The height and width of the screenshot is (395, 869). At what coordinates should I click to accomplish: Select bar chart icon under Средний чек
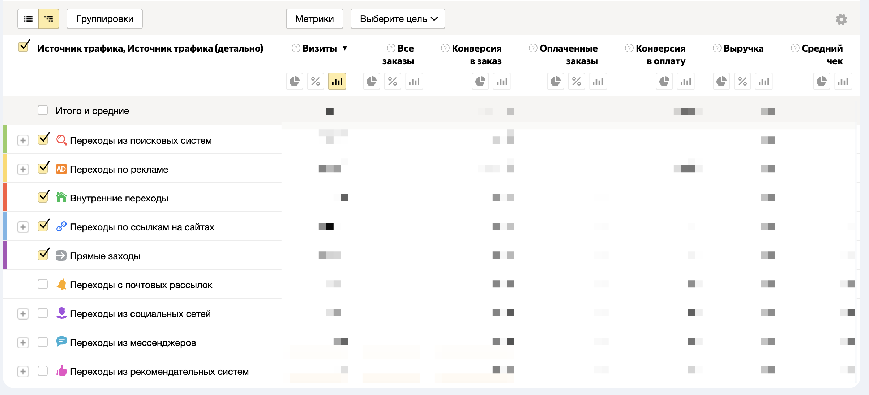click(843, 81)
